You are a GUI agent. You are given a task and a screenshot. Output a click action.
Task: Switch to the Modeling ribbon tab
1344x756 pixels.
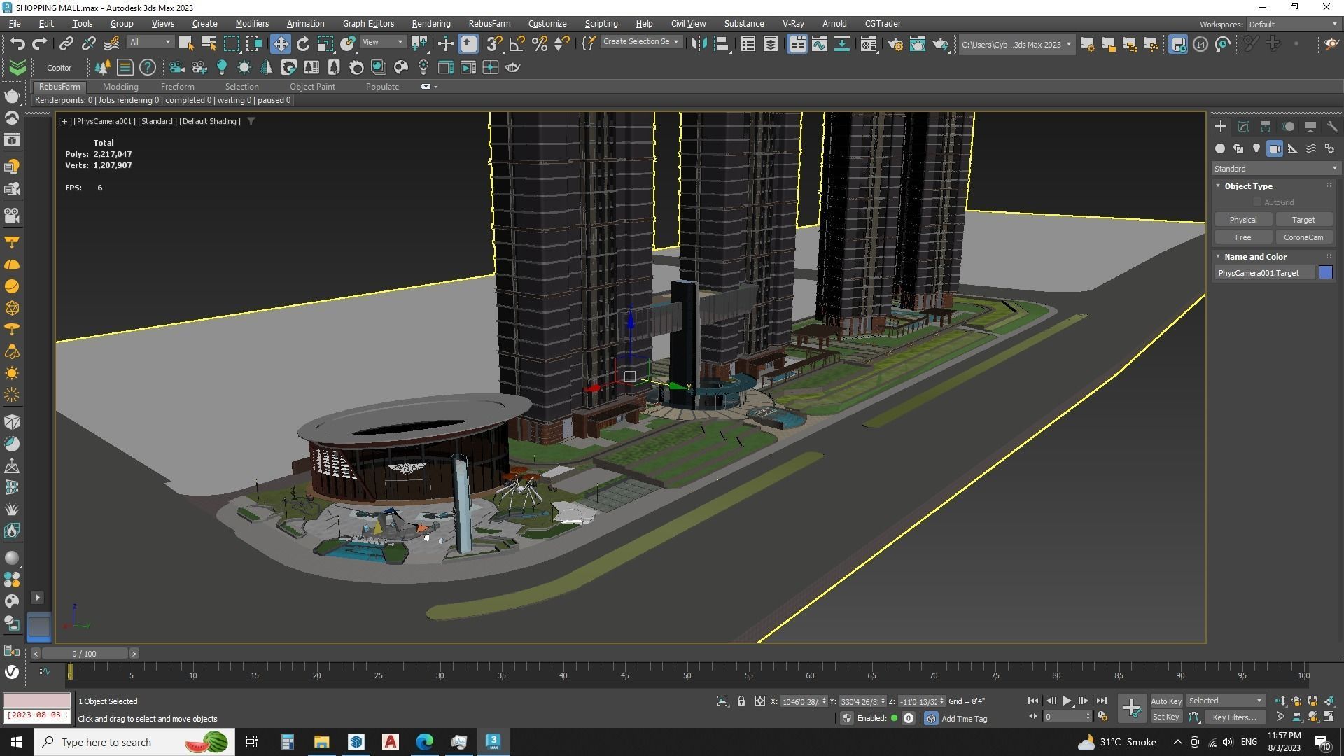click(x=120, y=87)
